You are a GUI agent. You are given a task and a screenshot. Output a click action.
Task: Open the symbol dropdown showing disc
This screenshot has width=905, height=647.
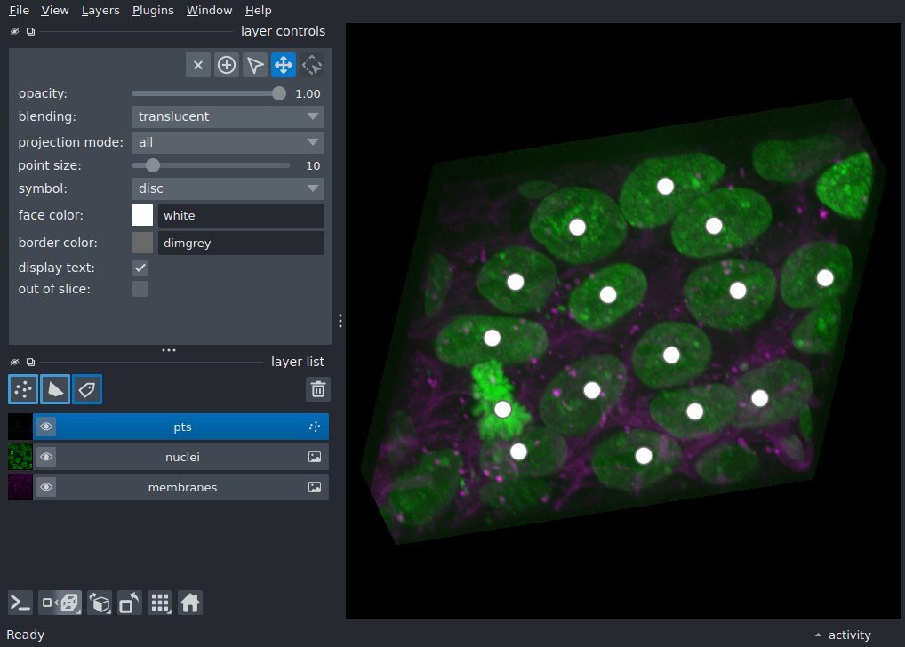(x=228, y=188)
